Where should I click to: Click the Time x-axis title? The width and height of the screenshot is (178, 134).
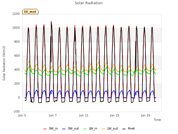(157, 120)
